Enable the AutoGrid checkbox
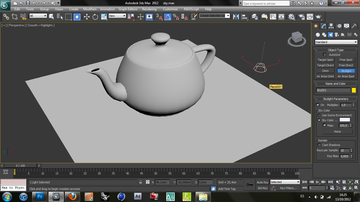Image resolution: width=360 pixels, height=202 pixels. point(325,55)
